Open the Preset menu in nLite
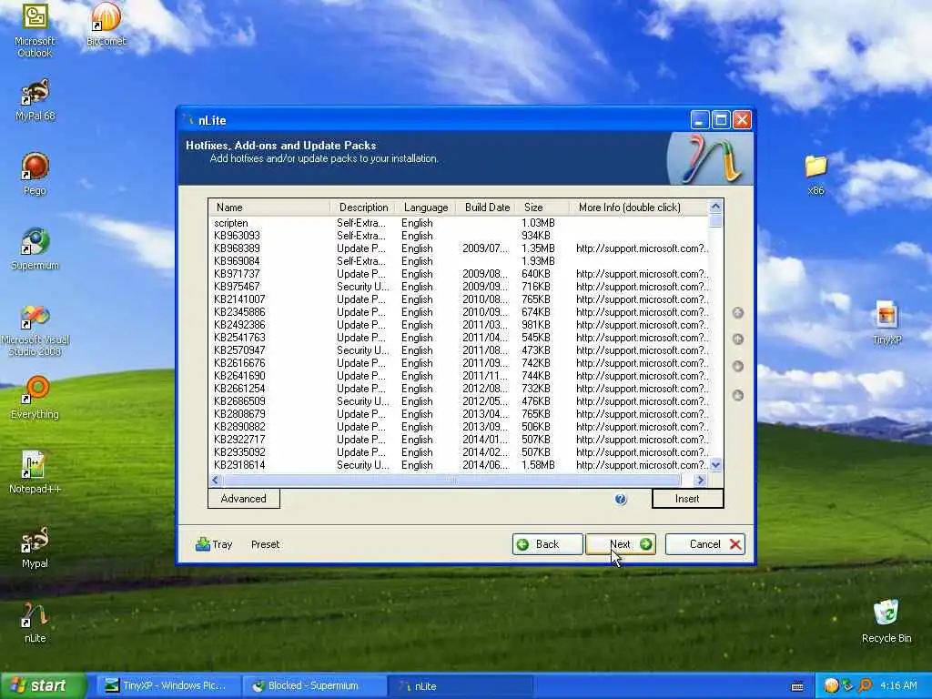 click(x=265, y=544)
